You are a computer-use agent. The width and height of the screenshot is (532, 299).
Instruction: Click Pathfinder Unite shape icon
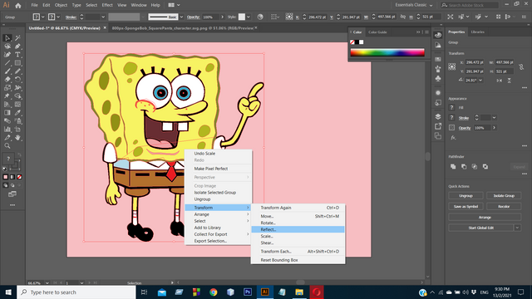[453, 167]
